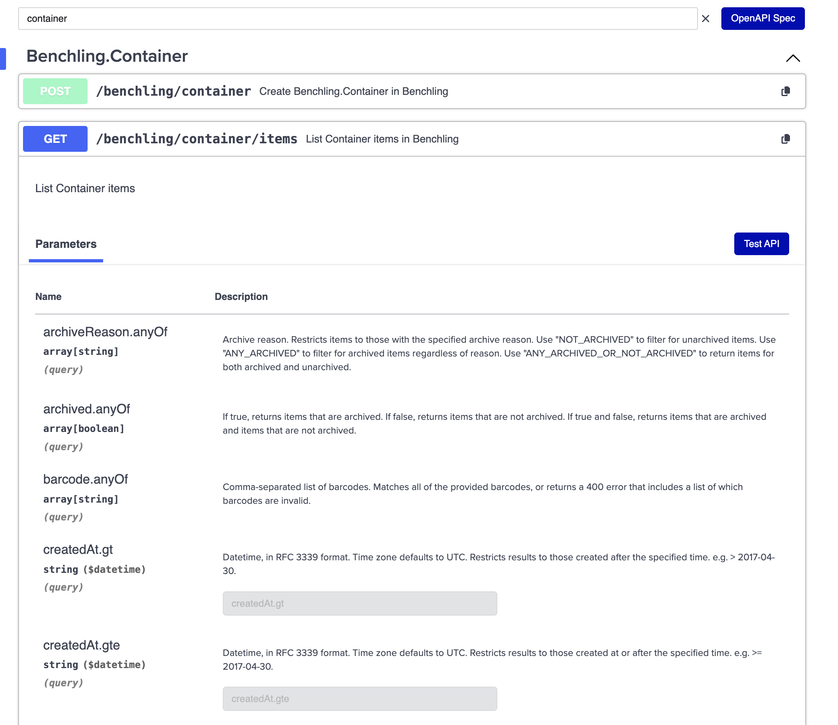Click the createdAt.gte description mentioning '>= 2017-04-30'
The height and width of the screenshot is (725, 838).
click(492, 660)
